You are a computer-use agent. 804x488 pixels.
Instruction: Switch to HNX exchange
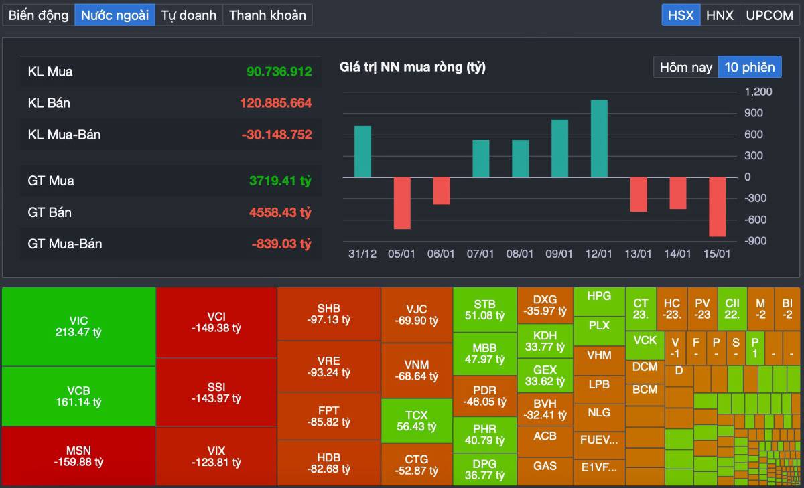(720, 15)
